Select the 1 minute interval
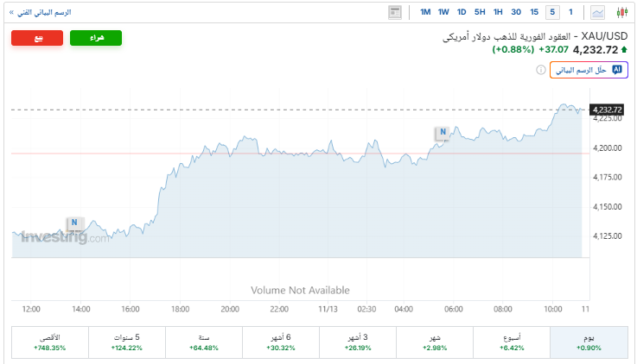Viewport: 637px width, 364px height. click(x=570, y=12)
